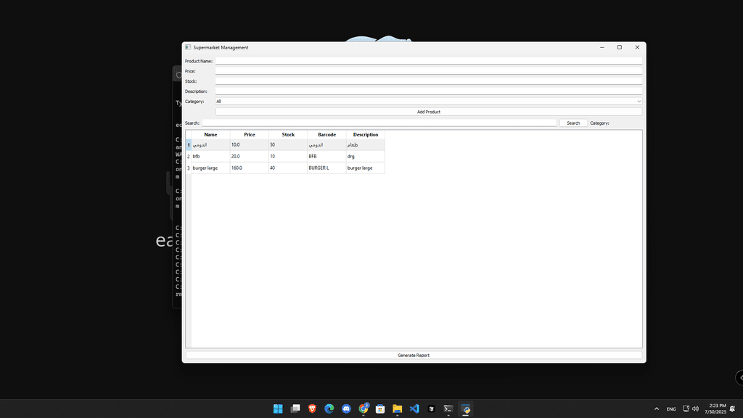This screenshot has height=418, width=743.
Task: Close the Supermarket Management window
Action: click(637, 47)
